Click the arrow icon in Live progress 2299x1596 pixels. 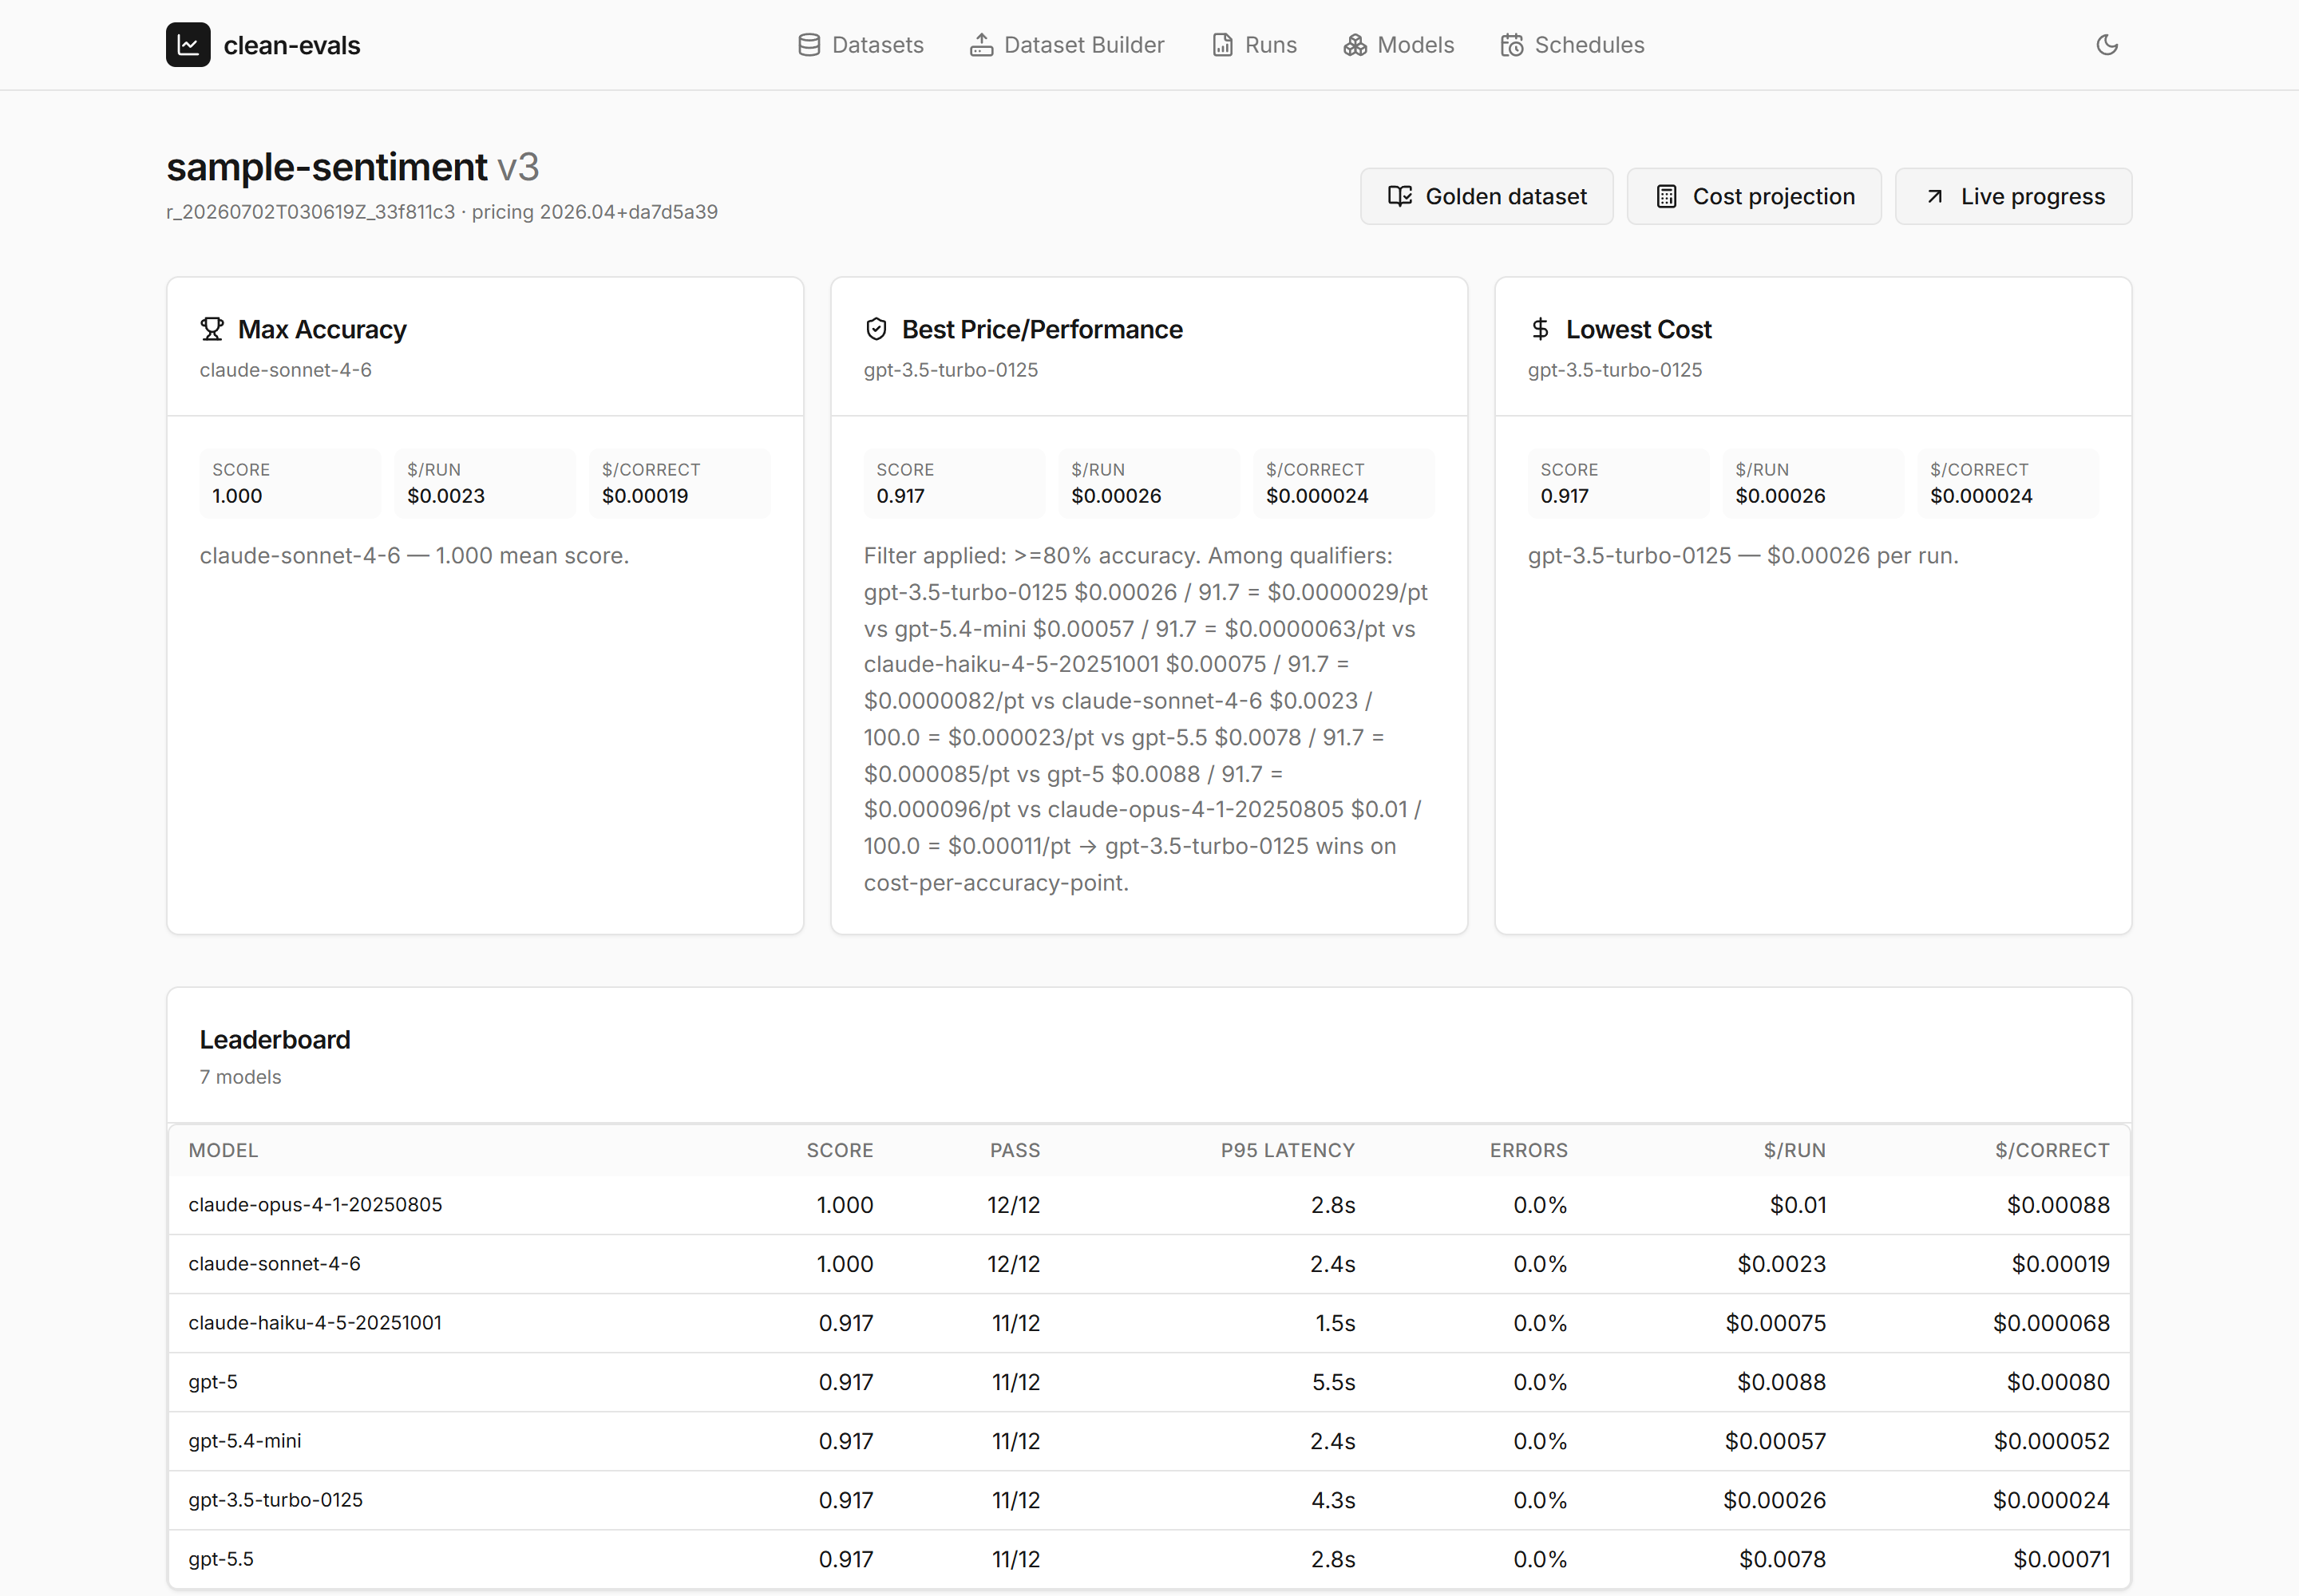click(1934, 196)
